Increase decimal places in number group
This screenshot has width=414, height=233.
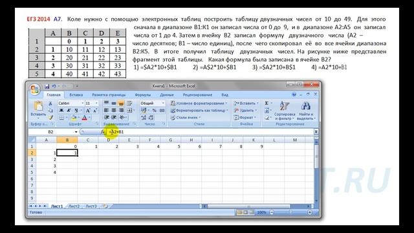click(x=144, y=118)
